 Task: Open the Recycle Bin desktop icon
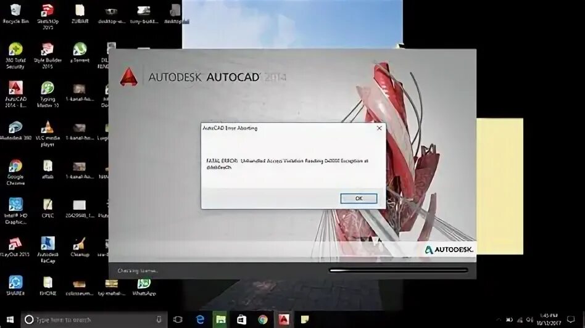point(15,14)
